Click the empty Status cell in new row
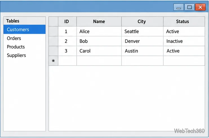The width and height of the screenshot is (209, 138). coord(184,61)
